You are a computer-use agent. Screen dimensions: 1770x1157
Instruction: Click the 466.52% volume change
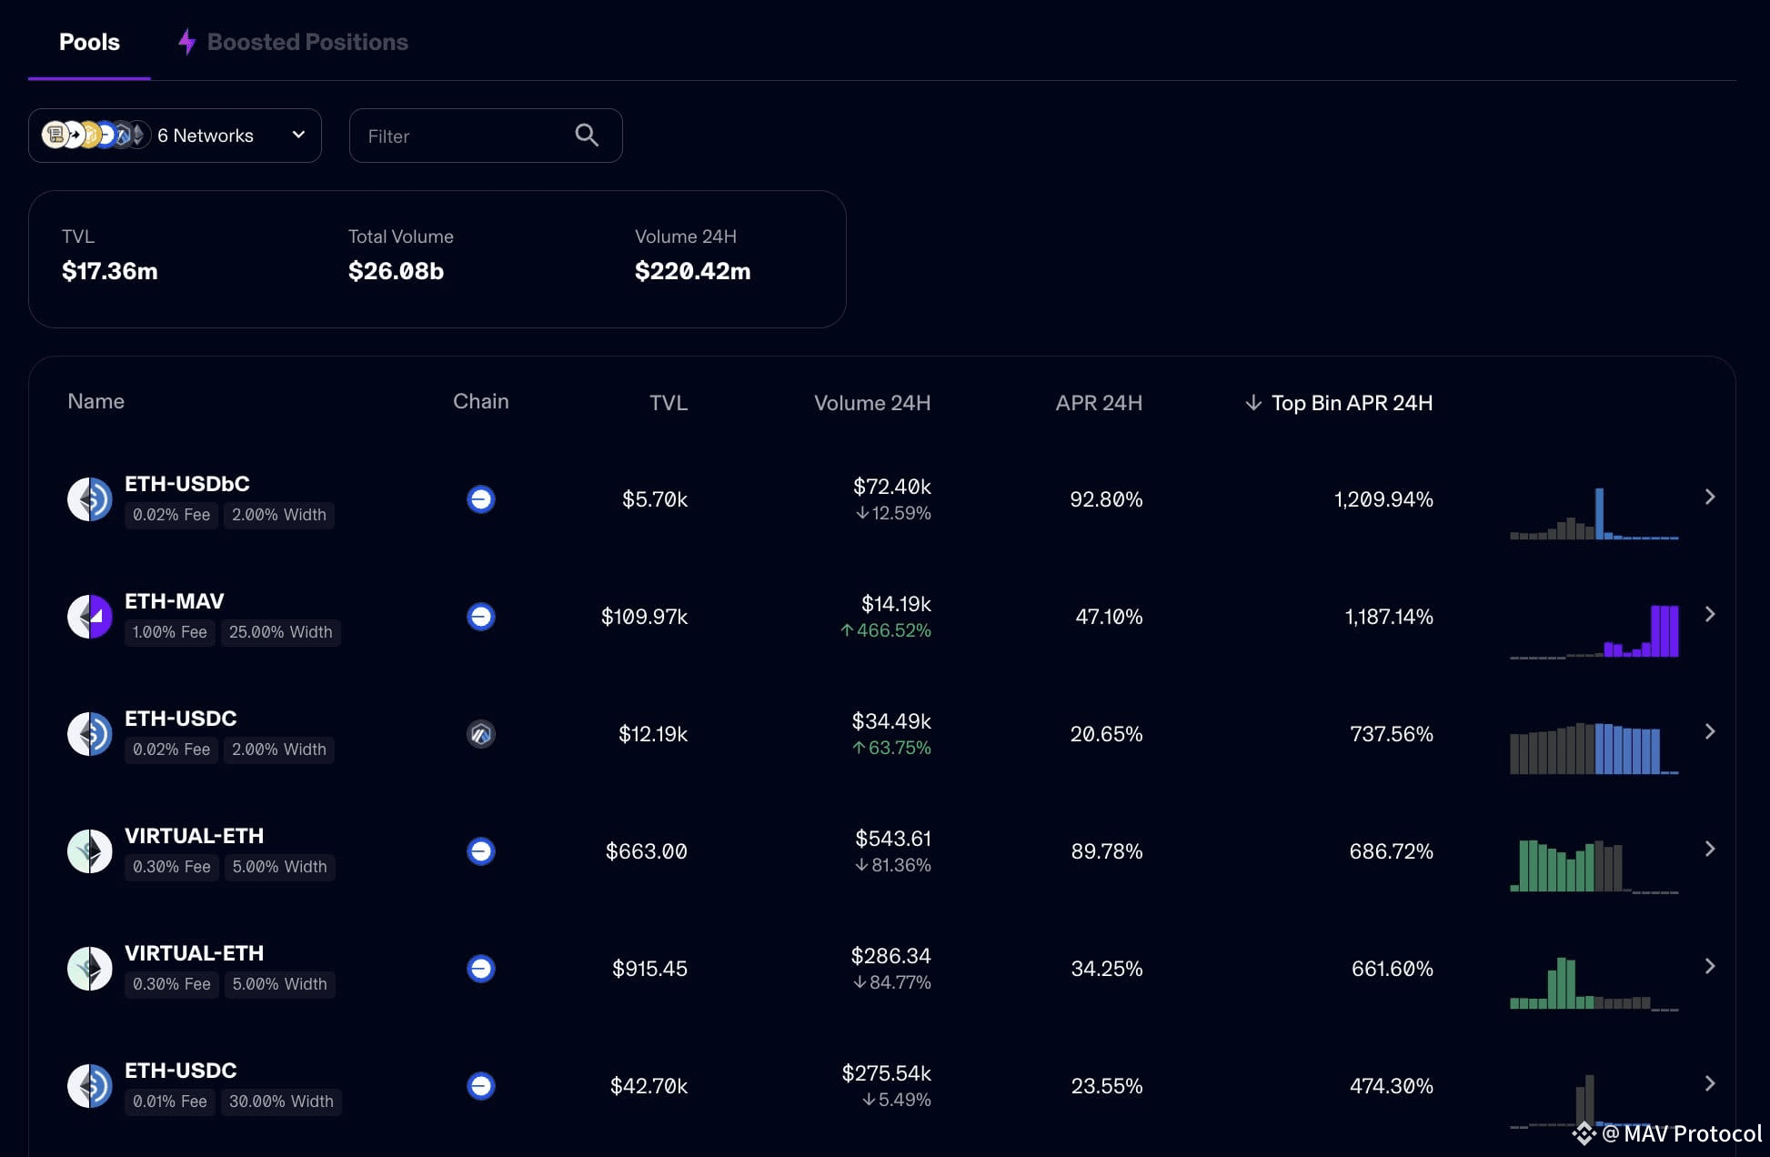click(886, 630)
